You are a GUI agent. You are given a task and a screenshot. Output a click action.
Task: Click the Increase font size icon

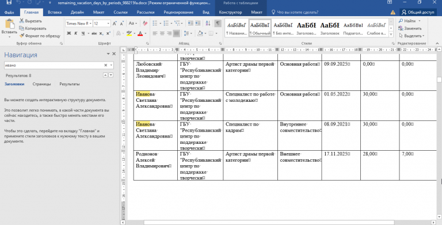point(115,24)
